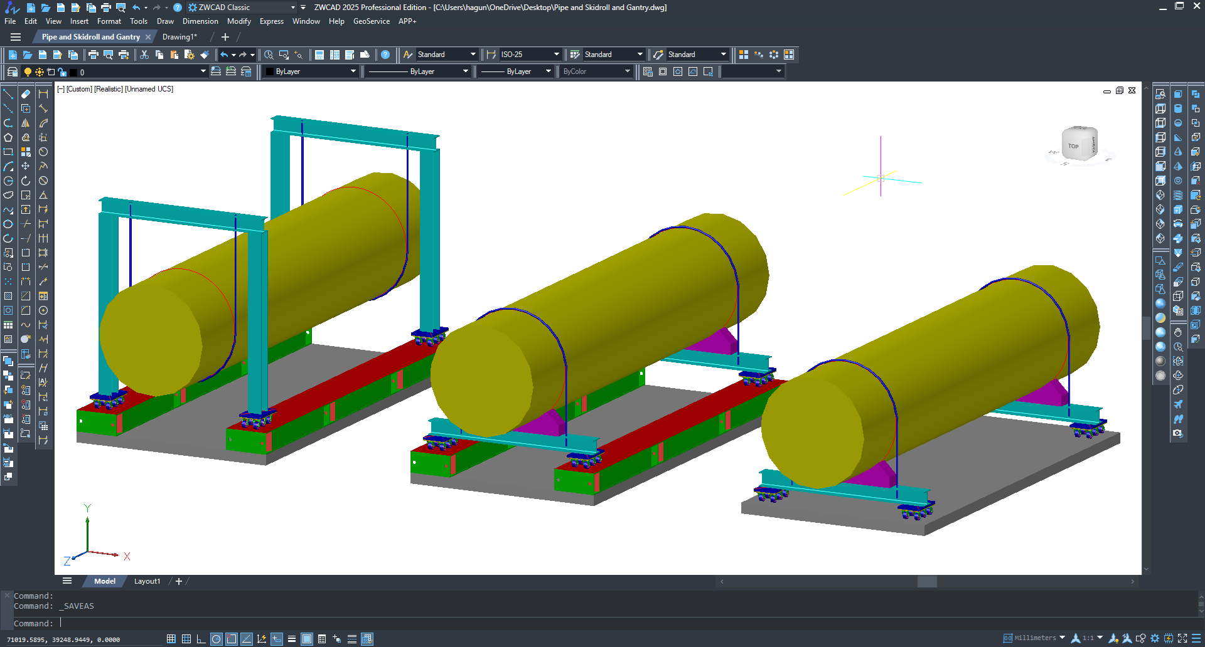The height and width of the screenshot is (647, 1205).
Task: Click the Linear Dimension tool
Action: [43, 94]
